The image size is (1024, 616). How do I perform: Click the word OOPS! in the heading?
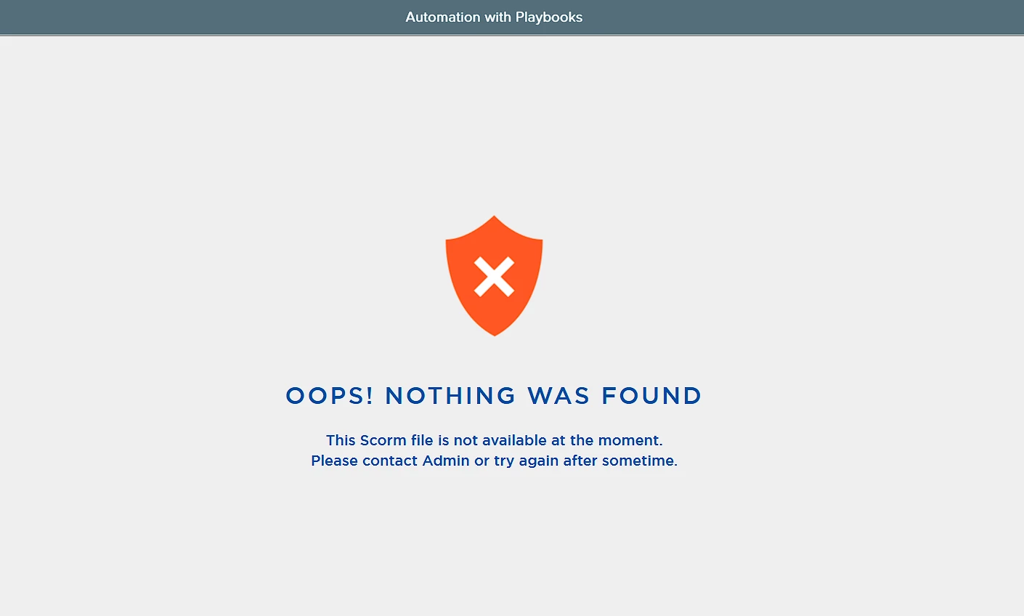click(x=330, y=396)
